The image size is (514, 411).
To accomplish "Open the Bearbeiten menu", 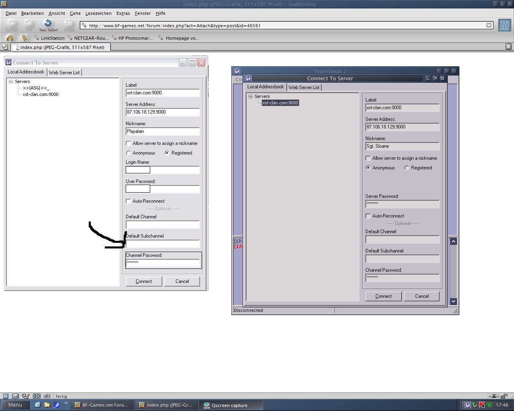I will [32, 13].
